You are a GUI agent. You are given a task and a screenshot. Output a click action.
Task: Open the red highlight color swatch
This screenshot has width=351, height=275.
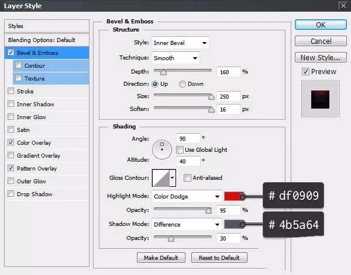point(233,196)
